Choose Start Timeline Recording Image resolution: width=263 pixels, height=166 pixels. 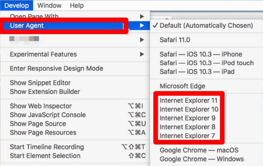75,147
